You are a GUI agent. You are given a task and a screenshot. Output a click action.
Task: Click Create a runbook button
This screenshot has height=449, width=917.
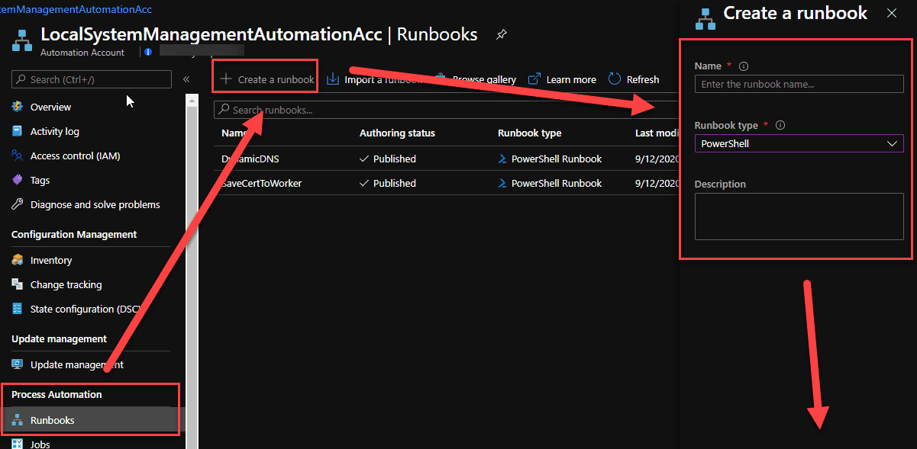click(x=267, y=79)
